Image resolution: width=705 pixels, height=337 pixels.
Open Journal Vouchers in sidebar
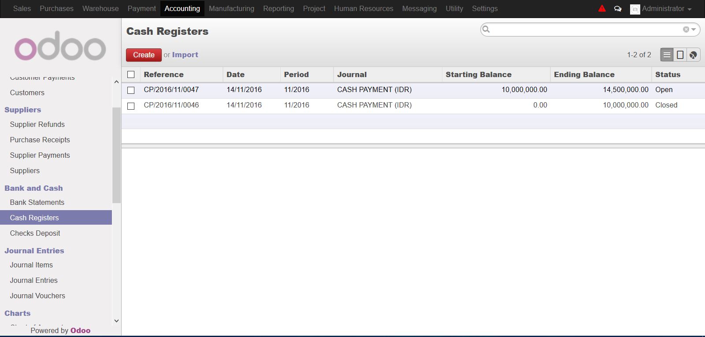(37, 296)
